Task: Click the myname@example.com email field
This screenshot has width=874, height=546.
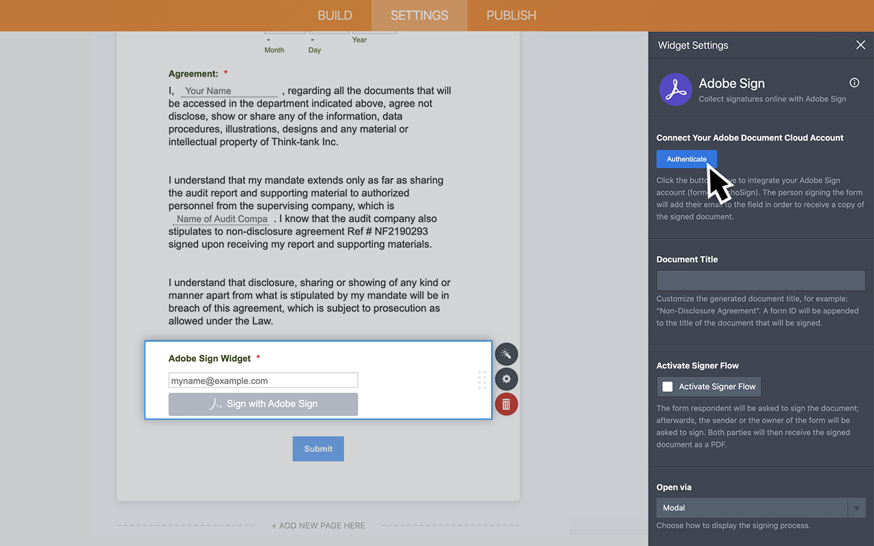Action: coord(263,379)
